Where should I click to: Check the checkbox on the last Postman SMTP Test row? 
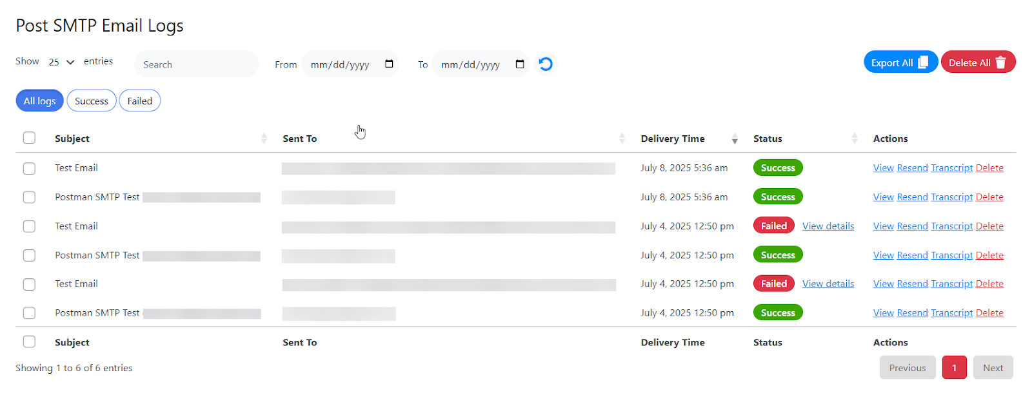coord(29,313)
